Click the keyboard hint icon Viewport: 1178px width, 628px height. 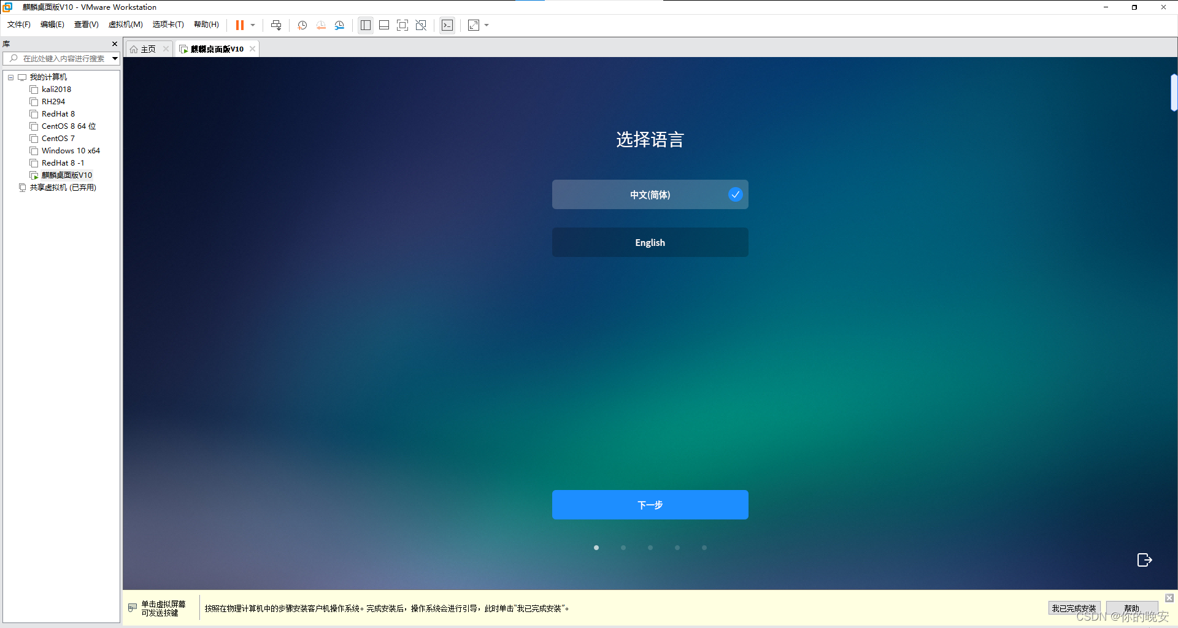[133, 608]
